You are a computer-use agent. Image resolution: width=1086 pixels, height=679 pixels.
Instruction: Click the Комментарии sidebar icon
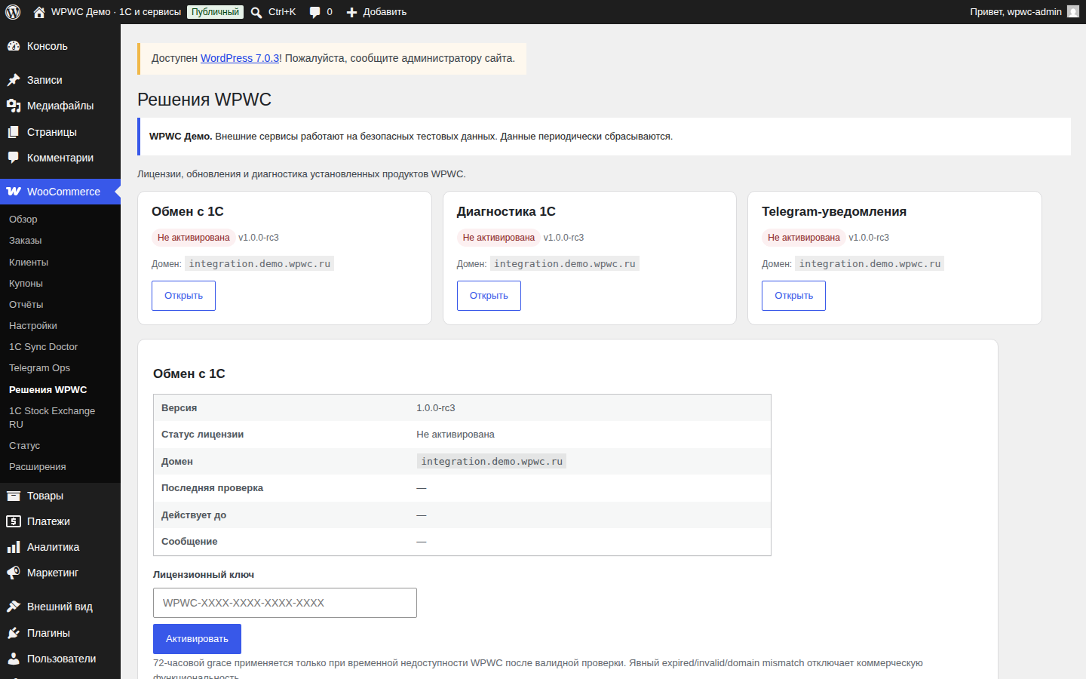coord(14,158)
